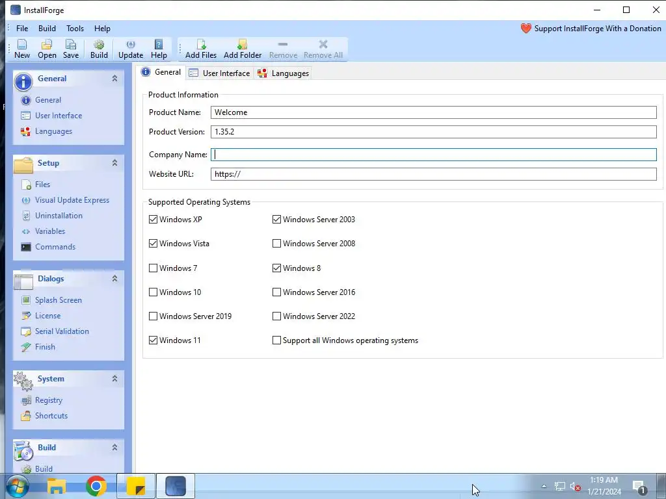Viewport: 666px width, 499px height.
Task: Collapse the General sidebar section
Action: [114, 79]
